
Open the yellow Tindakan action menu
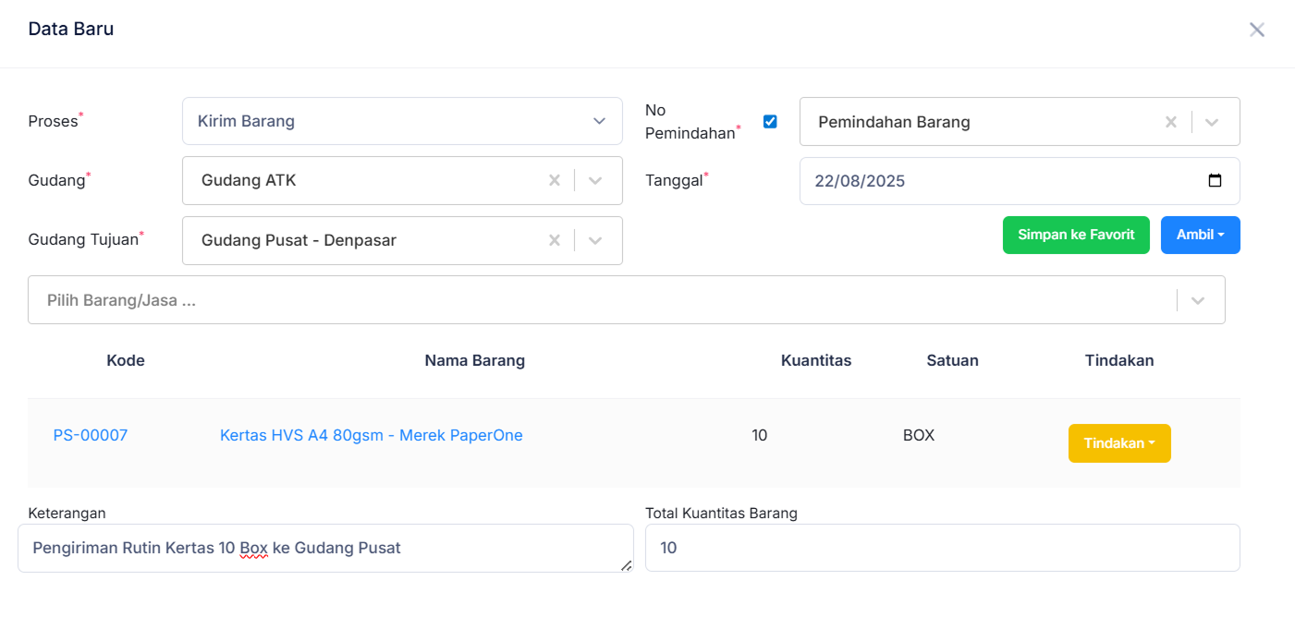1119,443
